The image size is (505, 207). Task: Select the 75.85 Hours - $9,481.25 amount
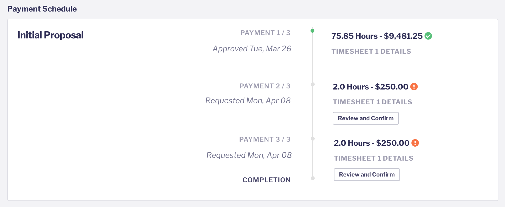[x=377, y=36]
